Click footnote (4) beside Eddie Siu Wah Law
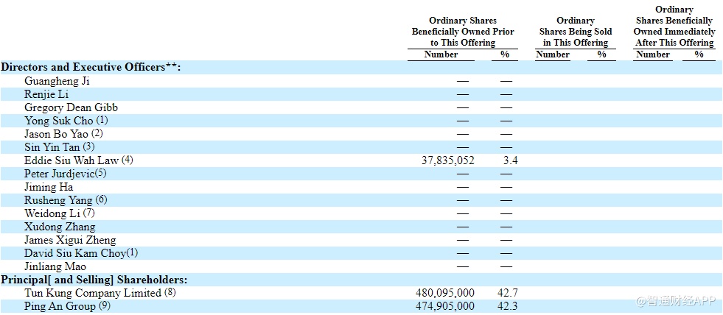 tap(128, 160)
